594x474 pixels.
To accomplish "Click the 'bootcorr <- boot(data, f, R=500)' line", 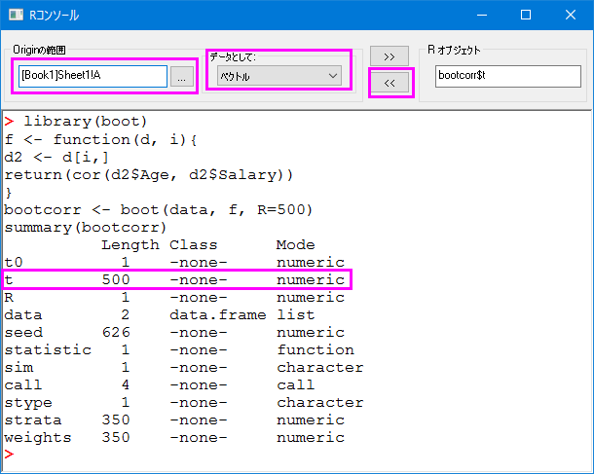I will pyautogui.click(x=159, y=209).
